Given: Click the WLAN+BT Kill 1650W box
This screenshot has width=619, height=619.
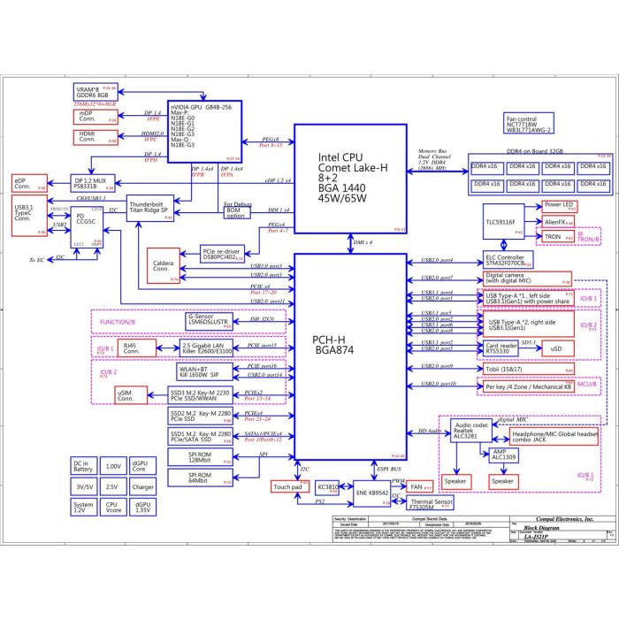Looking at the screenshot, I should 204,372.
